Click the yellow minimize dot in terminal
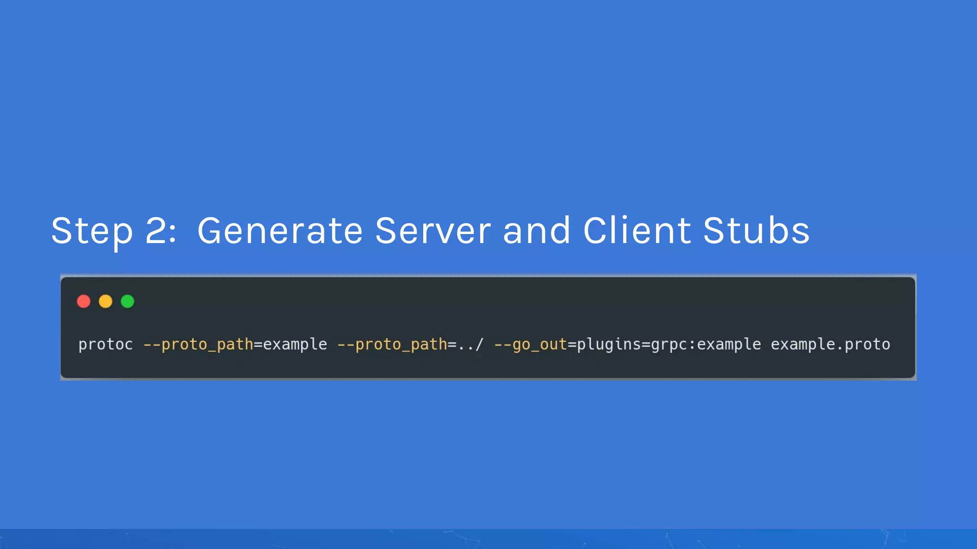Screen dimensions: 977x549 pos(105,301)
